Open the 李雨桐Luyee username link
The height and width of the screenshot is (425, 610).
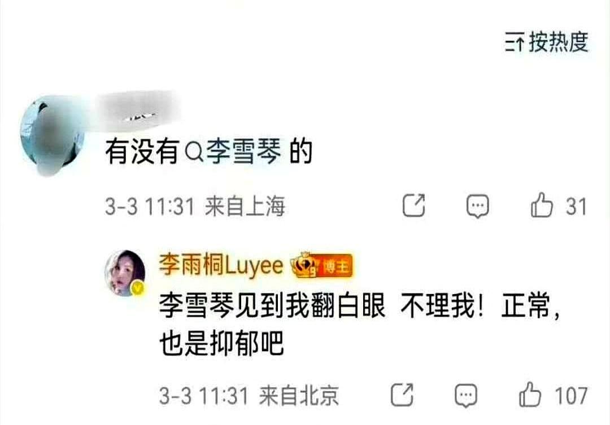click(221, 265)
